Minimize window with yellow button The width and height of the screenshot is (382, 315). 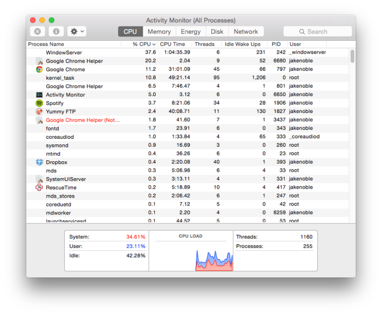point(42,20)
